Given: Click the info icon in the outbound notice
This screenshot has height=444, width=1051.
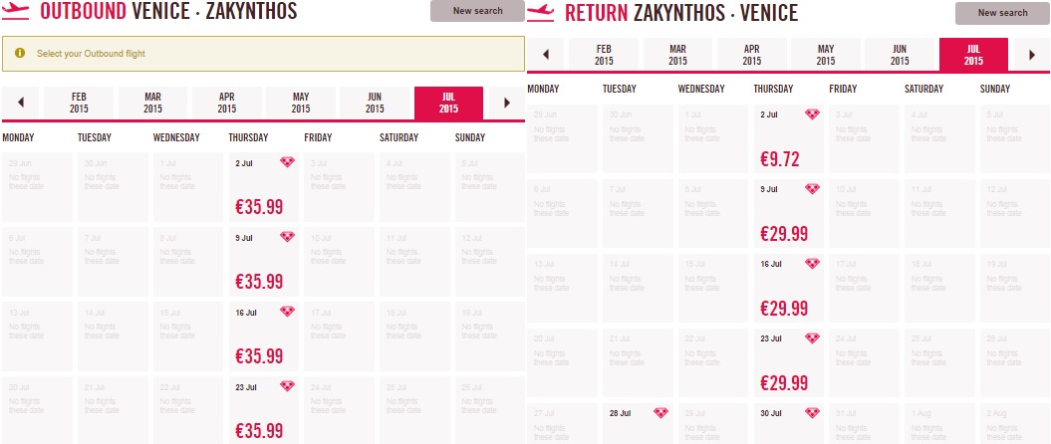Looking at the screenshot, I should pyautogui.click(x=19, y=52).
